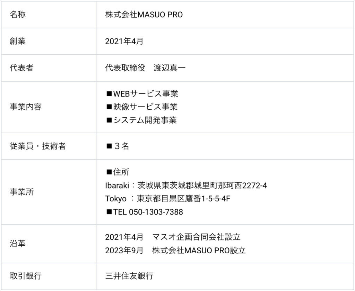The width and height of the screenshot is (355, 291).
Task: Click the 三井住友銀行 bank name
Action: 129,276
